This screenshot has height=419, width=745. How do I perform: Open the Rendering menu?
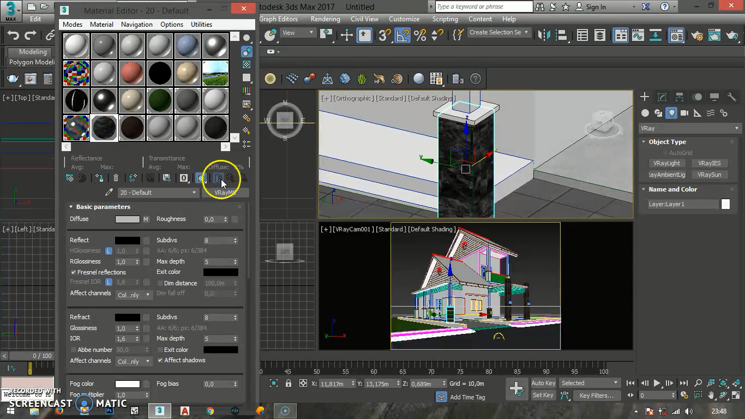[x=325, y=19]
